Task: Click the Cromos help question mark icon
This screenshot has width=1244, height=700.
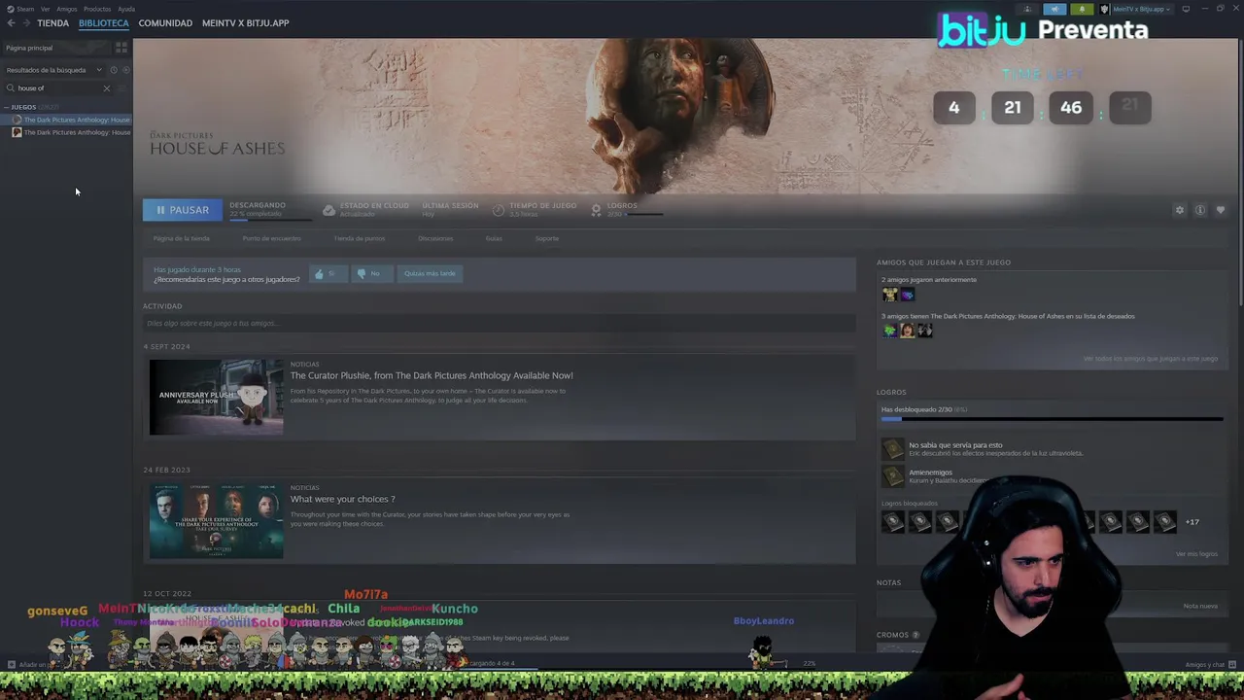Action: 916,635
